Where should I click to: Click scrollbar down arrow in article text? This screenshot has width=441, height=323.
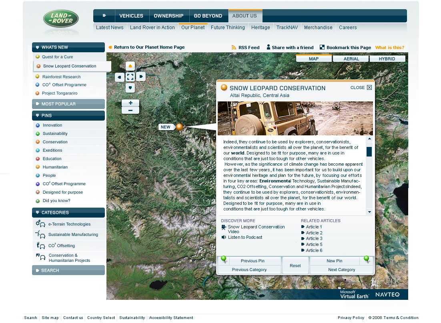[x=369, y=212]
